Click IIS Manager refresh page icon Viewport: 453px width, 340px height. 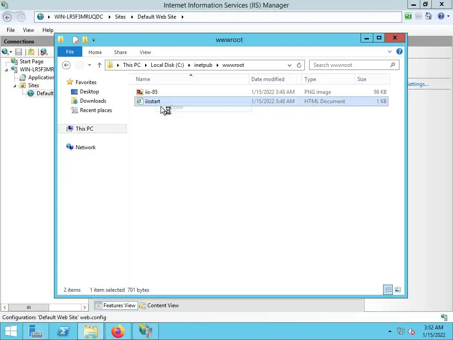[x=408, y=16]
